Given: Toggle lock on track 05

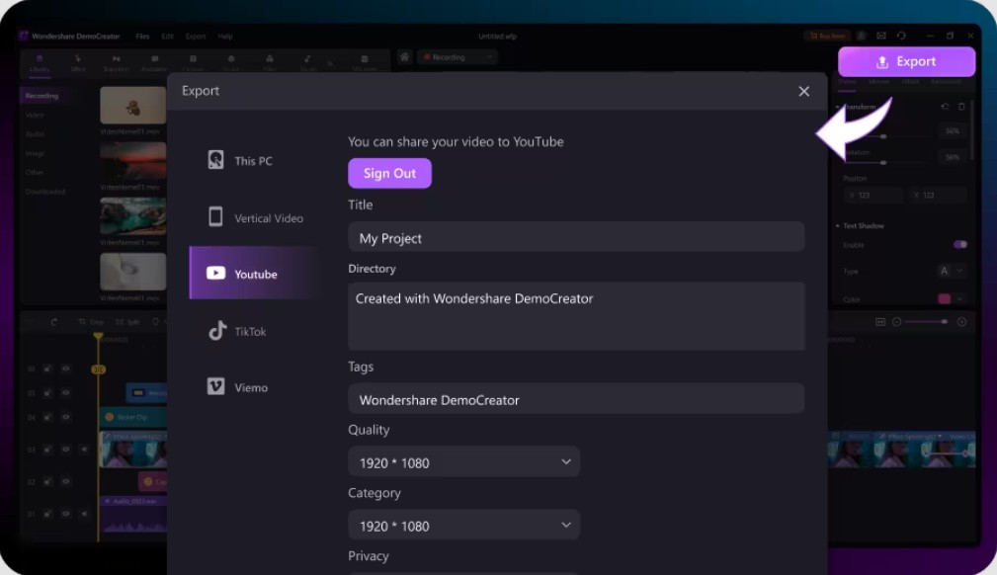Looking at the screenshot, I should 47,393.
